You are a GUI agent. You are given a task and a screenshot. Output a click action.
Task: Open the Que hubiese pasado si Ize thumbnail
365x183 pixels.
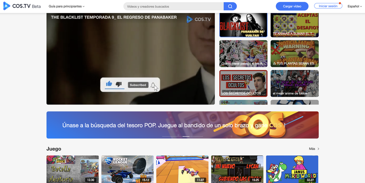click(x=243, y=53)
